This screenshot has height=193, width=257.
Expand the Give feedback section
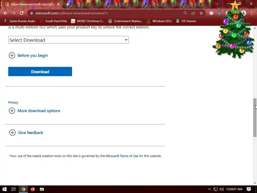click(26, 133)
